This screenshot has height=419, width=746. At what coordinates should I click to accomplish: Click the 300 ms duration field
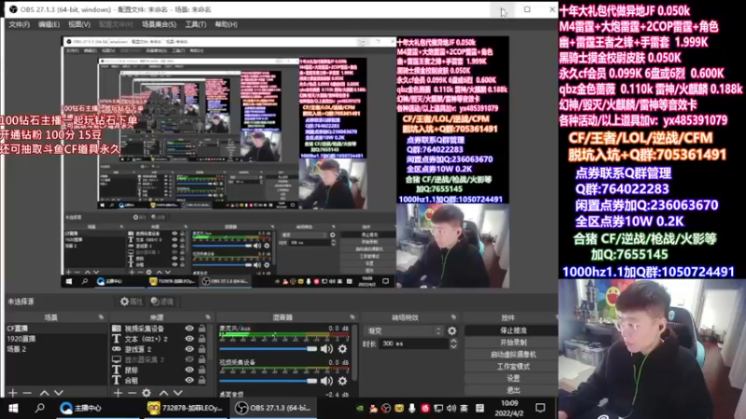click(x=414, y=344)
